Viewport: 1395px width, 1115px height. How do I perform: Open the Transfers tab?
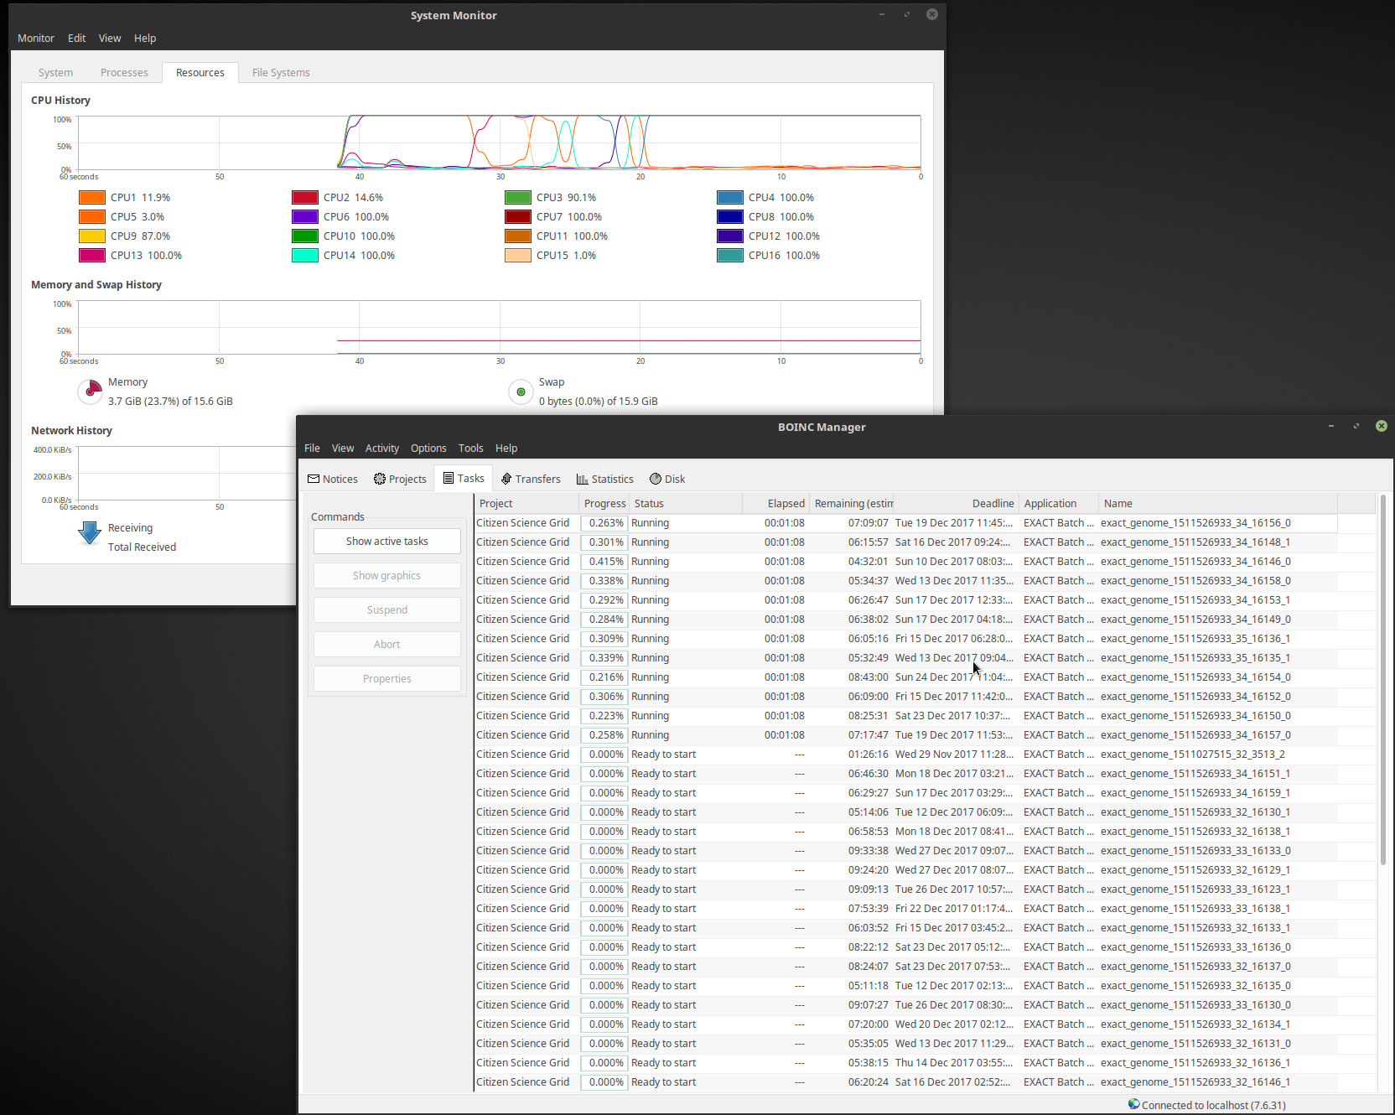[x=531, y=479]
